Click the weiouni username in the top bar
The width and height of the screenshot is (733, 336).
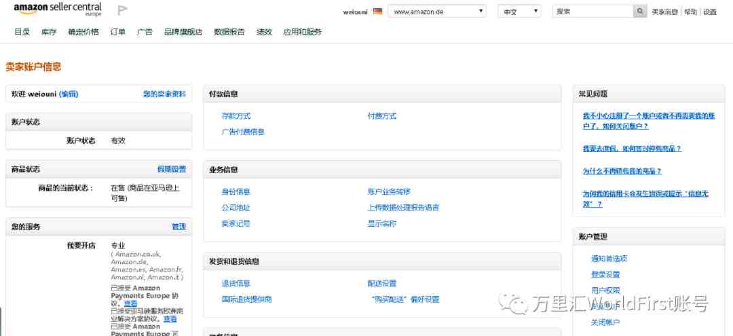(x=356, y=12)
